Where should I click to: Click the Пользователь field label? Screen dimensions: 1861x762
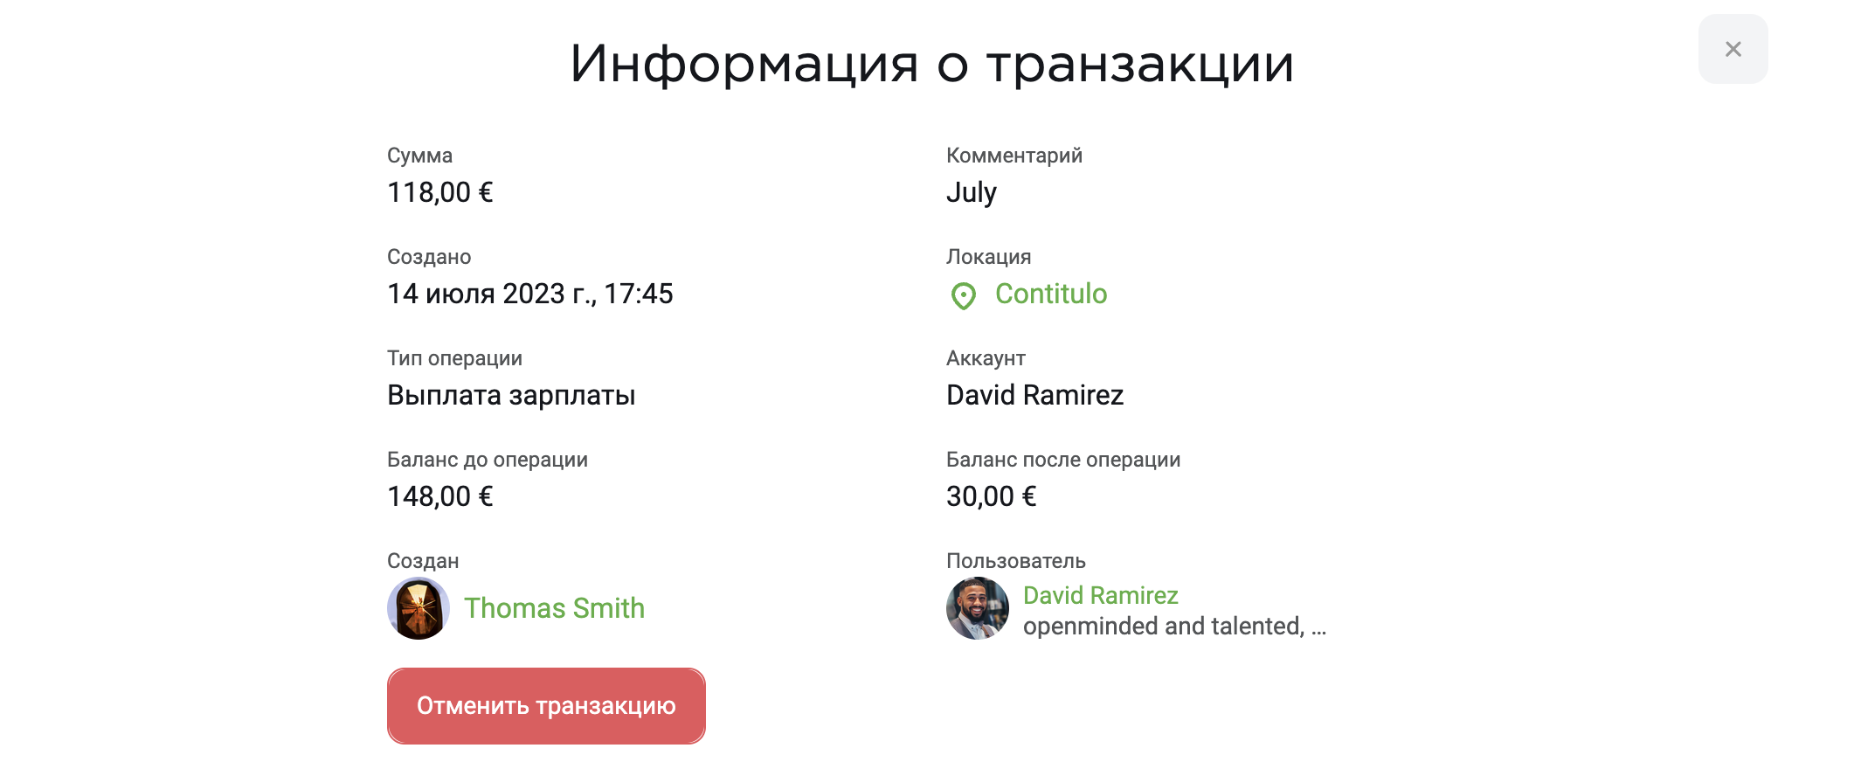[1015, 561]
